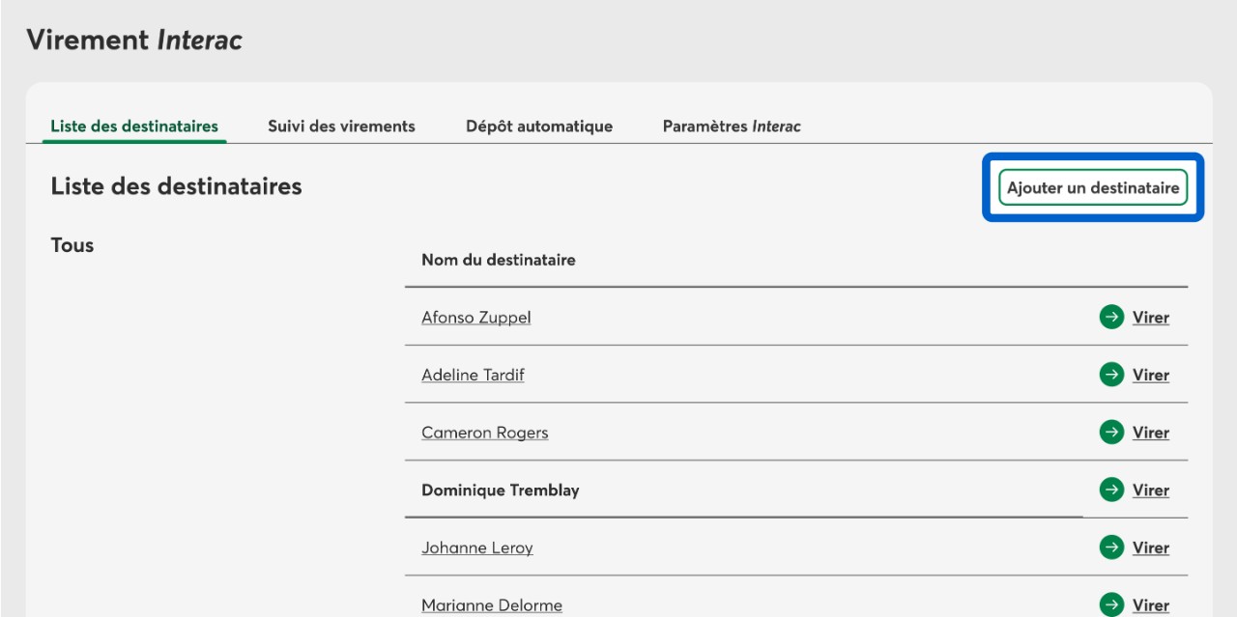Open Cameron Rogers recipient name link

tap(485, 433)
